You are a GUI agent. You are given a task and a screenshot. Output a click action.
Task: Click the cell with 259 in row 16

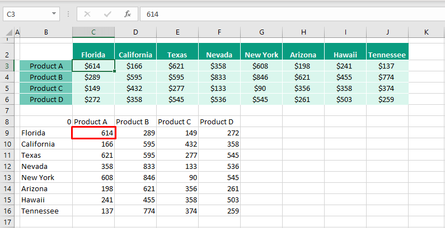219,211
